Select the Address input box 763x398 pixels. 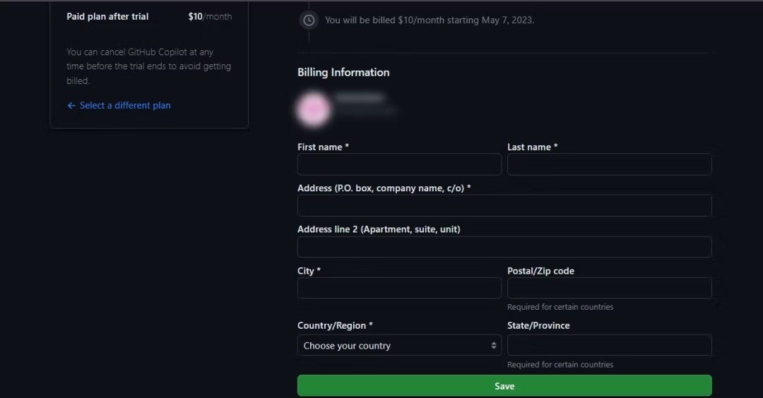point(504,206)
